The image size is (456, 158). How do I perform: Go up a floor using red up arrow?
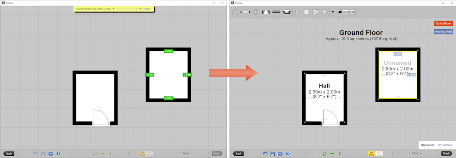(421, 154)
